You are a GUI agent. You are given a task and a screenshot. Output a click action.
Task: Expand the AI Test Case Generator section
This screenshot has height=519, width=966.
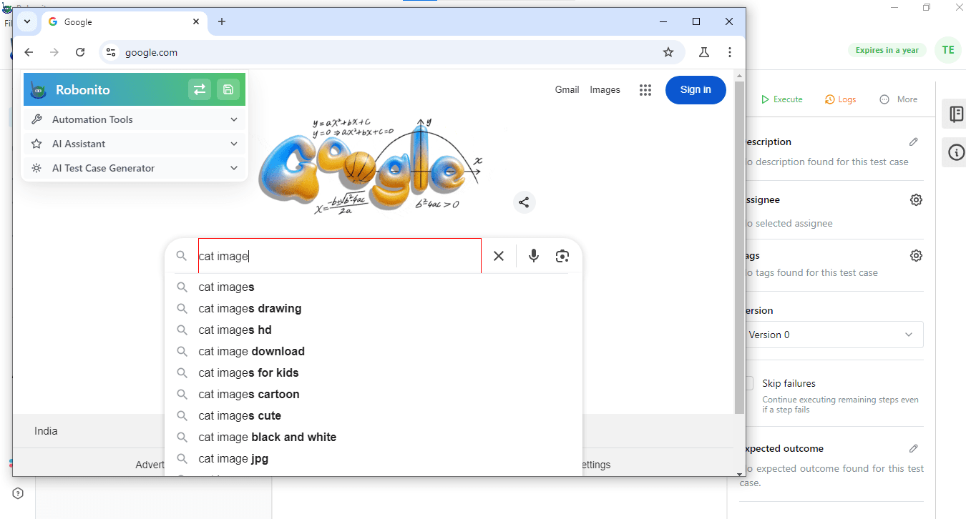click(x=135, y=168)
